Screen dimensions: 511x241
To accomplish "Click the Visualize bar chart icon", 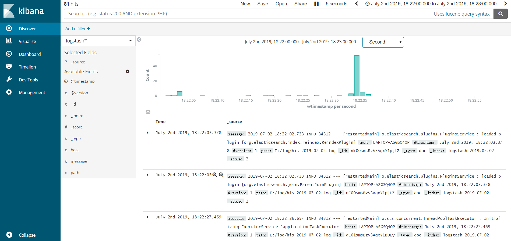I will pos(9,41).
